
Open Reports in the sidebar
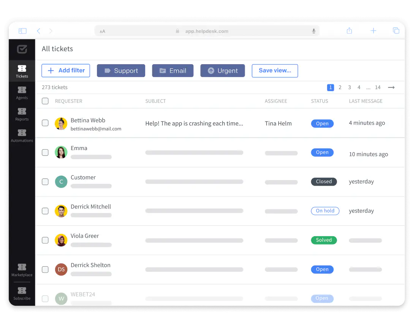click(x=22, y=114)
